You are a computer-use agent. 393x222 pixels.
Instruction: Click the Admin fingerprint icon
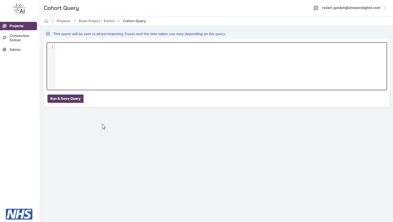click(x=4, y=50)
